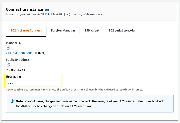Click the 'Public IP address' field label
This screenshot has height=123, width=180.
coord(18,60)
